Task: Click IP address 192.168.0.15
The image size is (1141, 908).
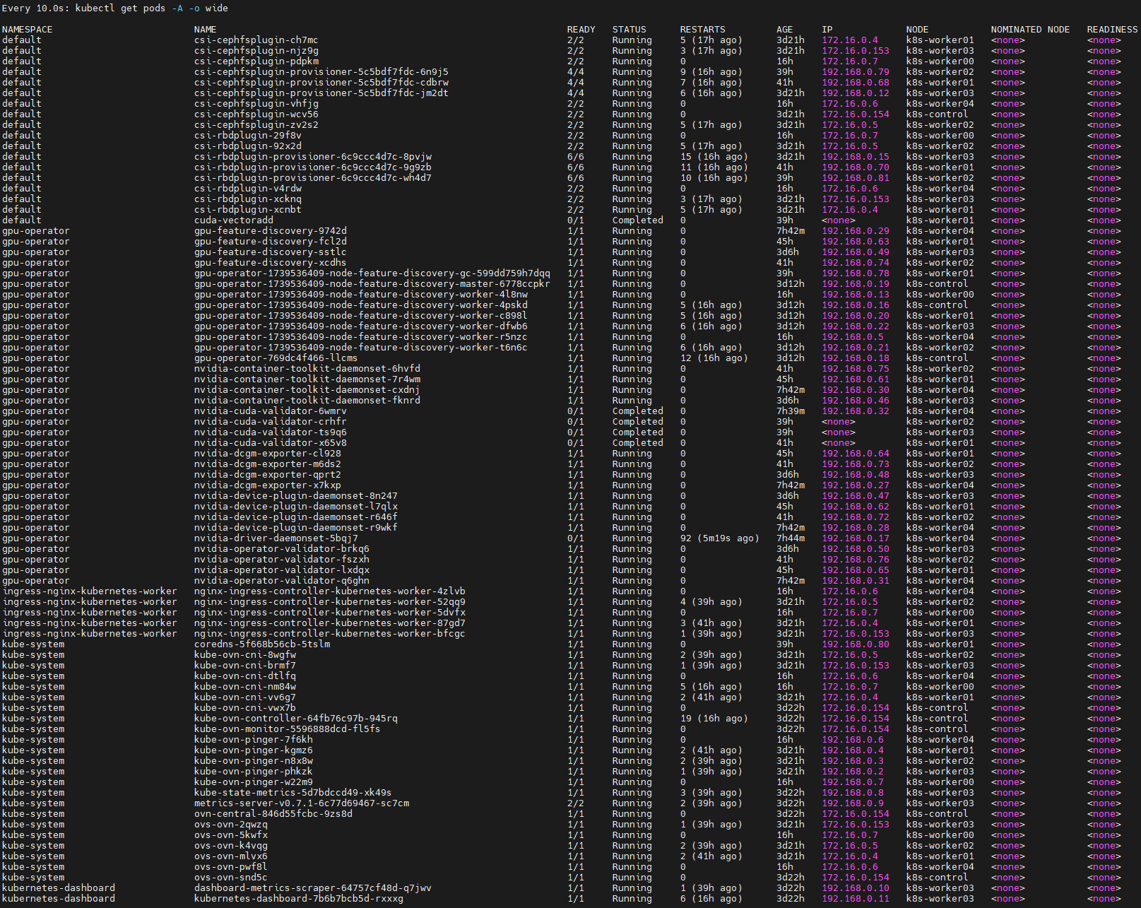Action: [x=855, y=157]
